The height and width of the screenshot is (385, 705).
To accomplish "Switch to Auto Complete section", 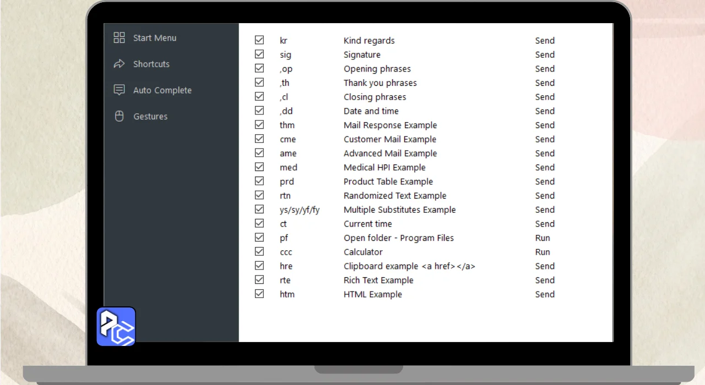I will pyautogui.click(x=162, y=90).
